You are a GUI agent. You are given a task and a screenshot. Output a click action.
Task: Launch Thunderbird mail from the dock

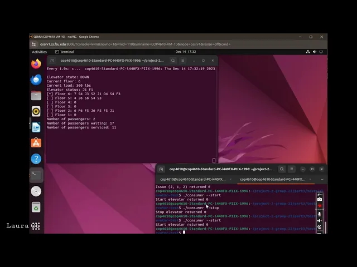tap(36, 80)
